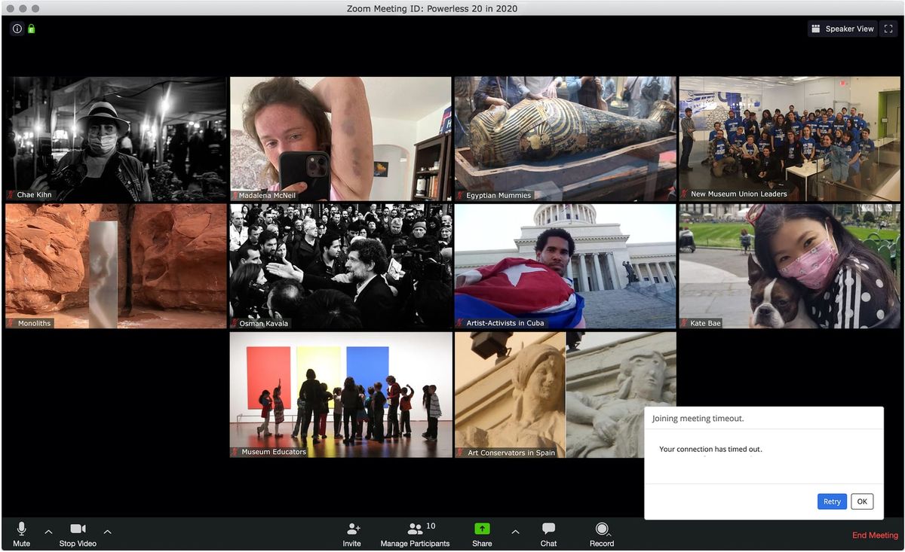This screenshot has height=552, width=905.
Task: Select the Museum Educators video tile
Action: tap(341, 395)
